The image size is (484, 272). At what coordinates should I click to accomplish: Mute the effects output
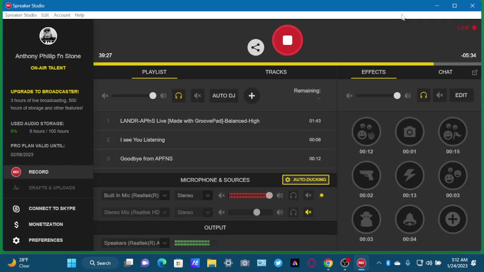(440, 95)
